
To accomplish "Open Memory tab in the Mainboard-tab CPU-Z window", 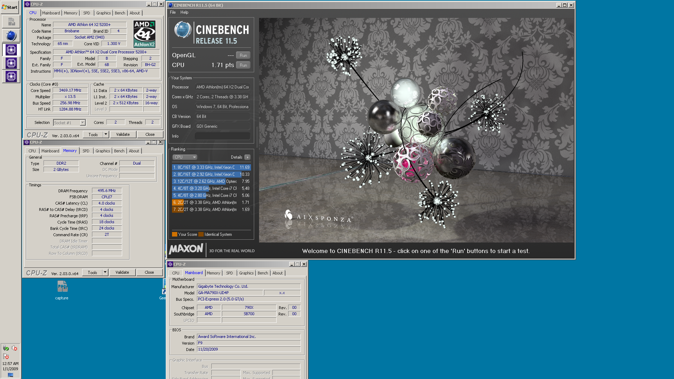I will pyautogui.click(x=213, y=273).
